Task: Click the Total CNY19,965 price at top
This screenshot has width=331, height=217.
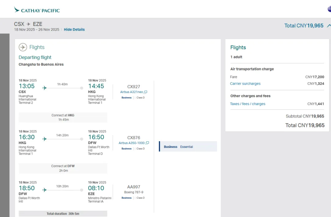Action: tap(304, 26)
